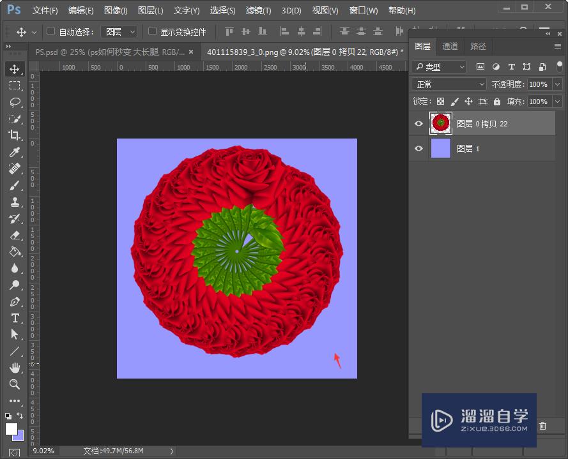Switch to the 通道 tab
The image size is (568, 459).
(450, 46)
